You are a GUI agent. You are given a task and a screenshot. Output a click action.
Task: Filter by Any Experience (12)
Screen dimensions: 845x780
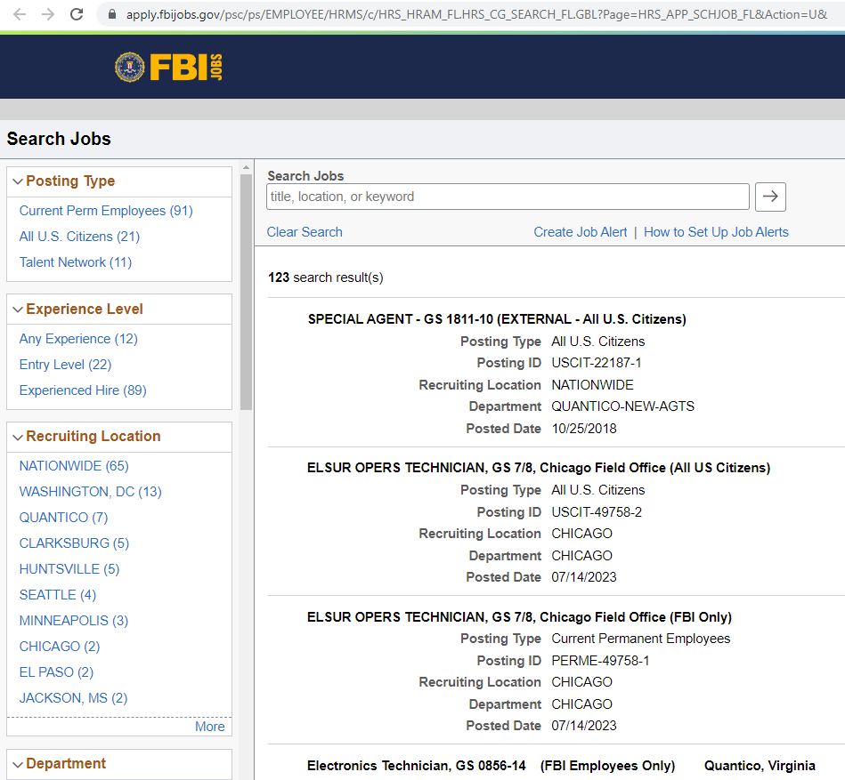point(78,339)
